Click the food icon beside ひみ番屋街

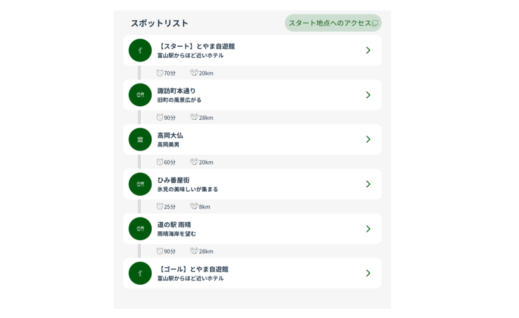pyautogui.click(x=140, y=184)
